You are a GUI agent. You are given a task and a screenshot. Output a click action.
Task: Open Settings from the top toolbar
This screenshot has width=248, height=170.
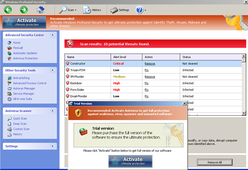[120, 10]
